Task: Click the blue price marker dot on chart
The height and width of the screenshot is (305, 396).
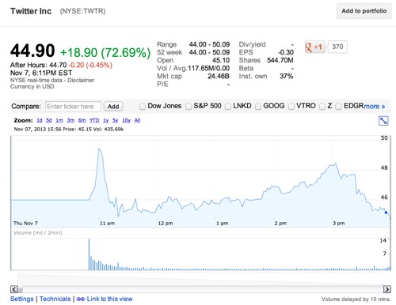Action: [x=386, y=213]
